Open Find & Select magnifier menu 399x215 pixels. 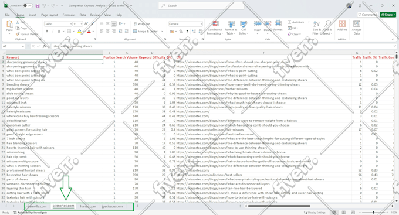click(327, 28)
